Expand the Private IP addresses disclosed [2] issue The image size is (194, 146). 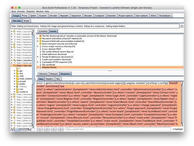pos(38,57)
